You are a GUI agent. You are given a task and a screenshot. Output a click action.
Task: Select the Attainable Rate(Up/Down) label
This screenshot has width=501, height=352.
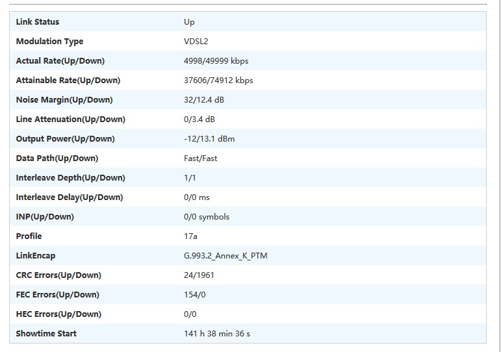tap(68, 80)
